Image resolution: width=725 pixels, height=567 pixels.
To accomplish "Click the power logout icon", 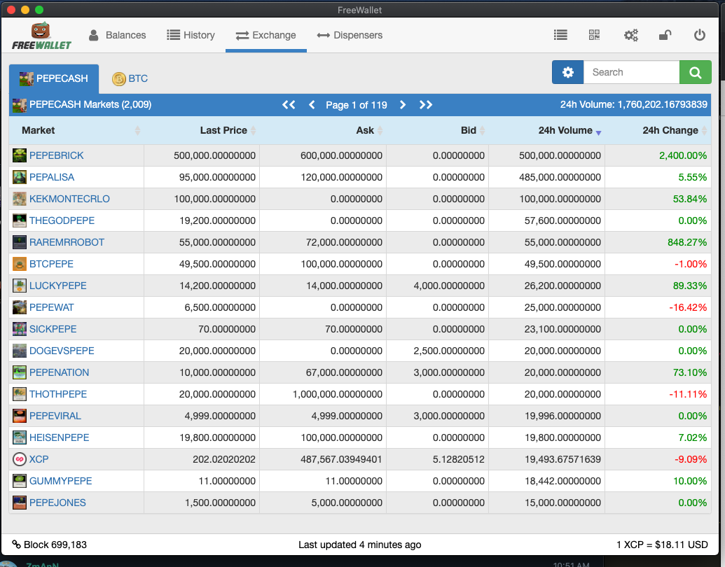I will pos(700,35).
